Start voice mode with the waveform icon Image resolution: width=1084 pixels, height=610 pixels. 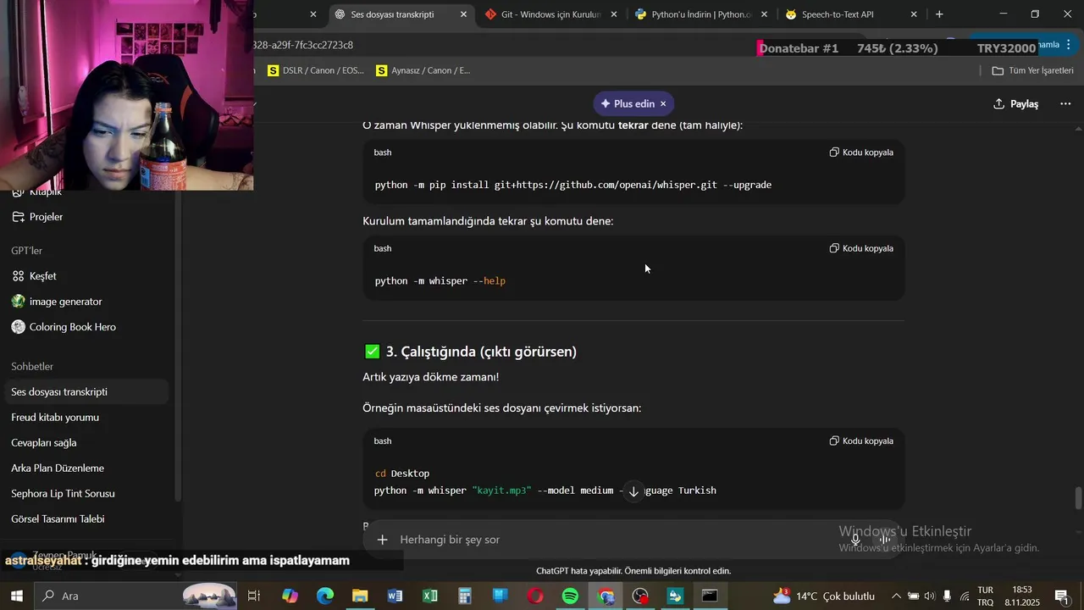click(x=885, y=540)
